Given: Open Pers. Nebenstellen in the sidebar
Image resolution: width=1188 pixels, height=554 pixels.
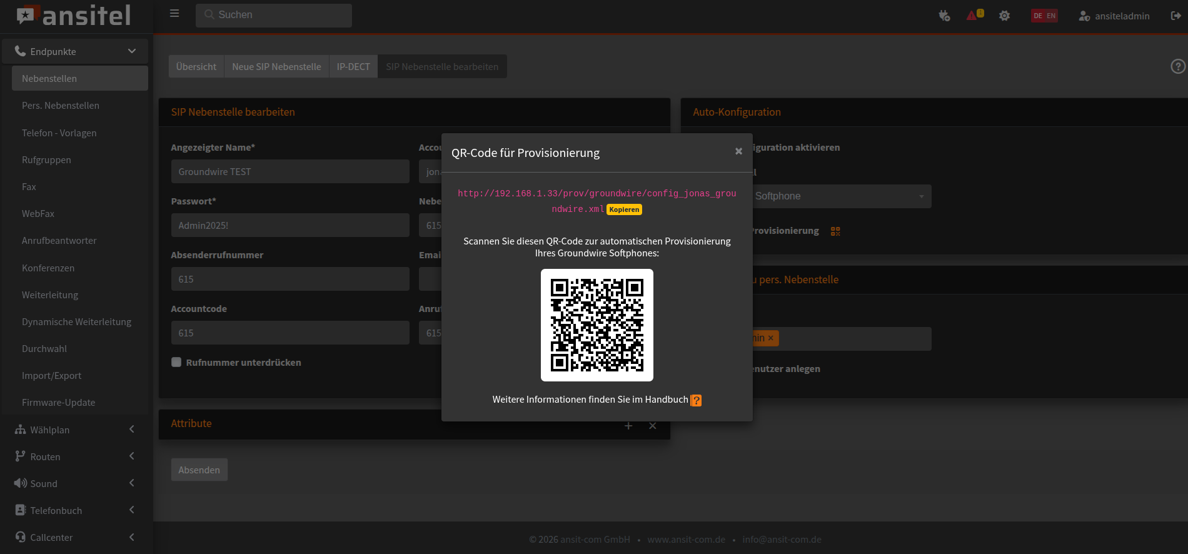Looking at the screenshot, I should [80, 105].
